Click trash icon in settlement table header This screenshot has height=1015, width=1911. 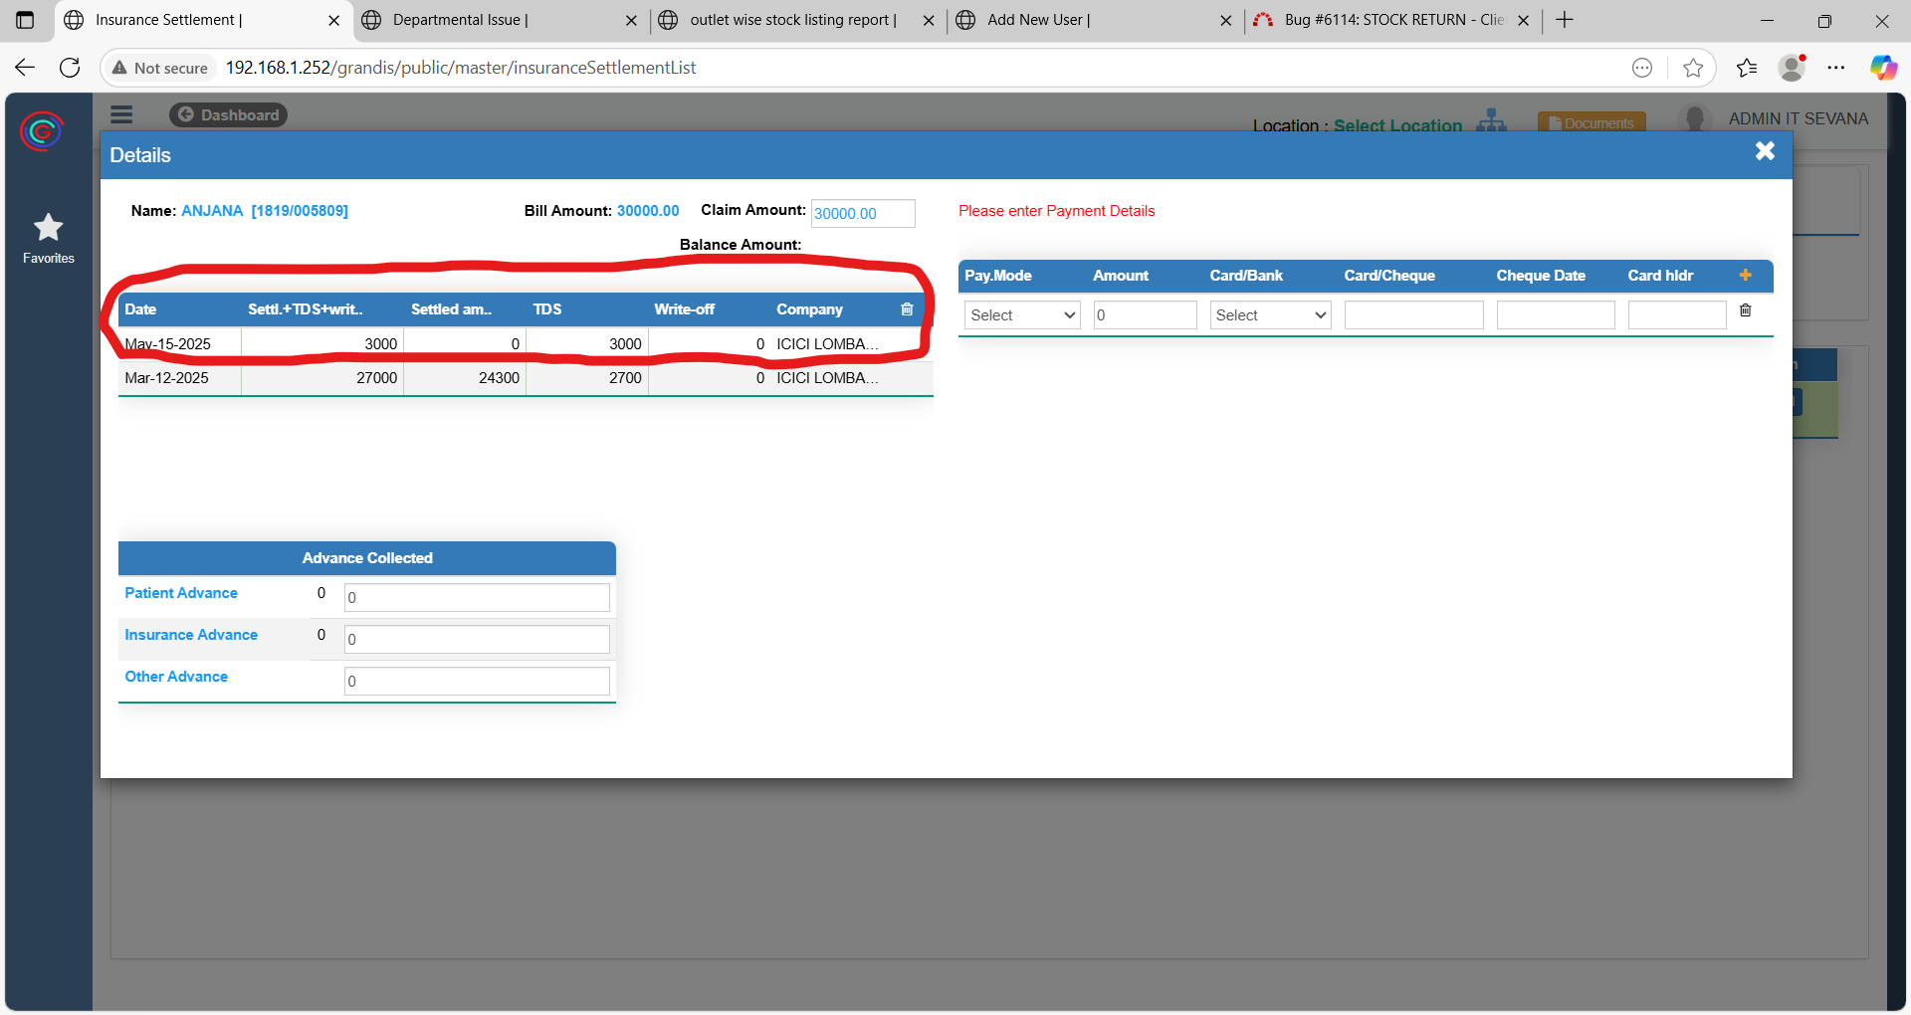pos(906,309)
